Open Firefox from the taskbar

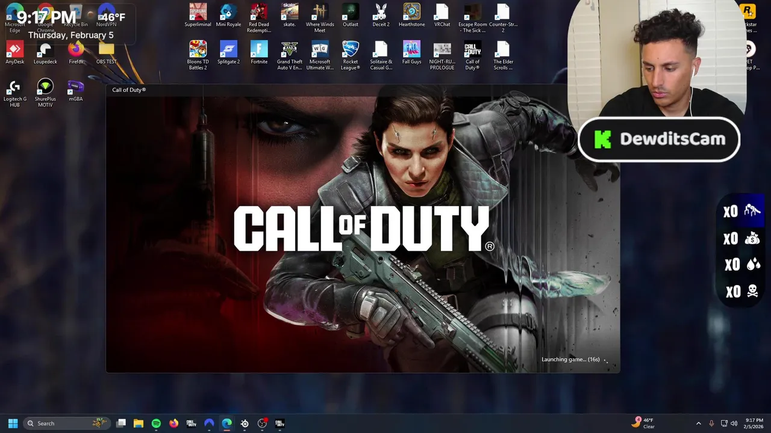(x=173, y=423)
